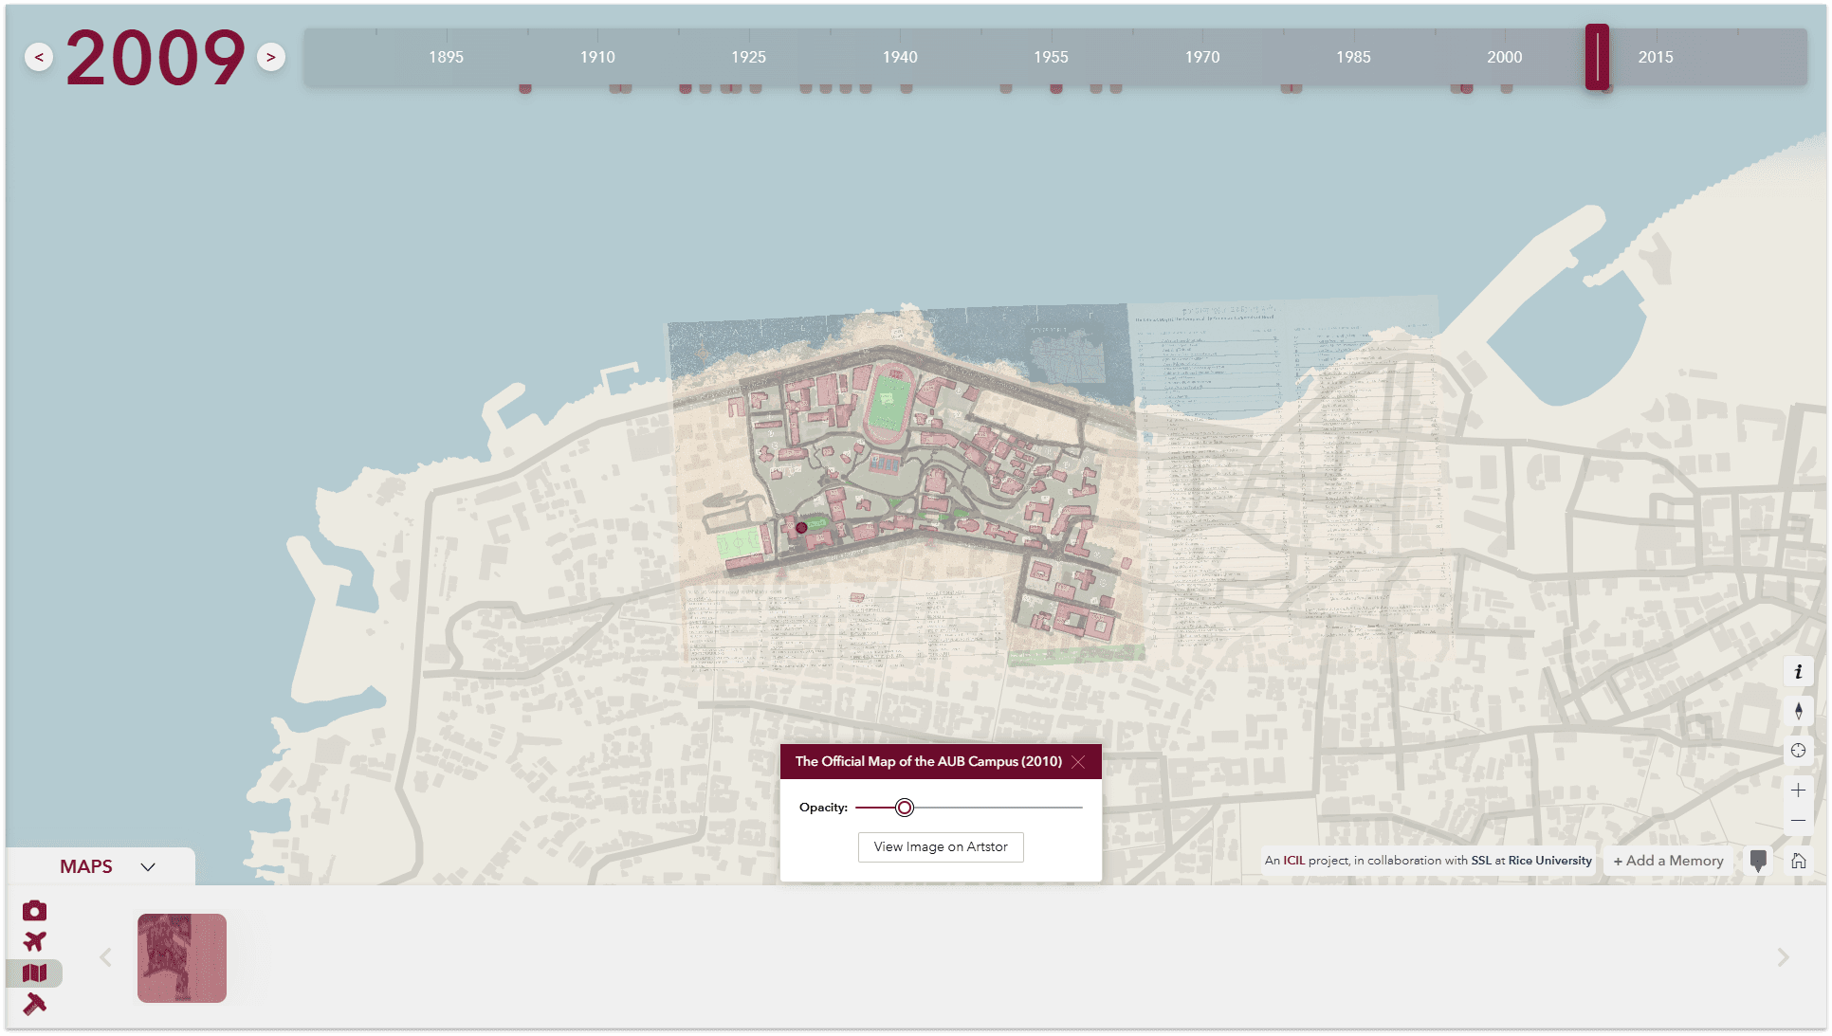Jump to 1970 on the timeline
The height and width of the screenshot is (1036, 1832).
tap(1202, 57)
